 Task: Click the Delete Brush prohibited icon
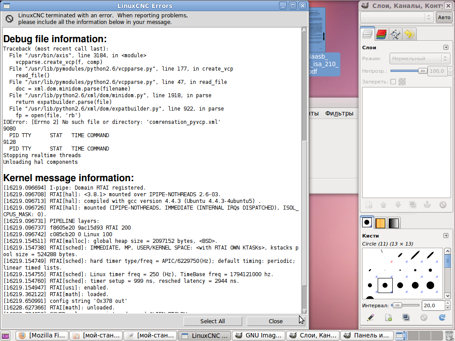click(x=424, y=317)
